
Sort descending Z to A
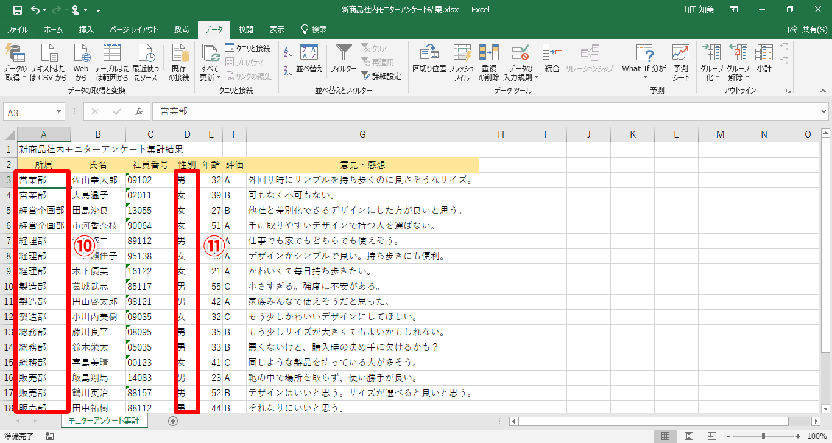[x=289, y=70]
